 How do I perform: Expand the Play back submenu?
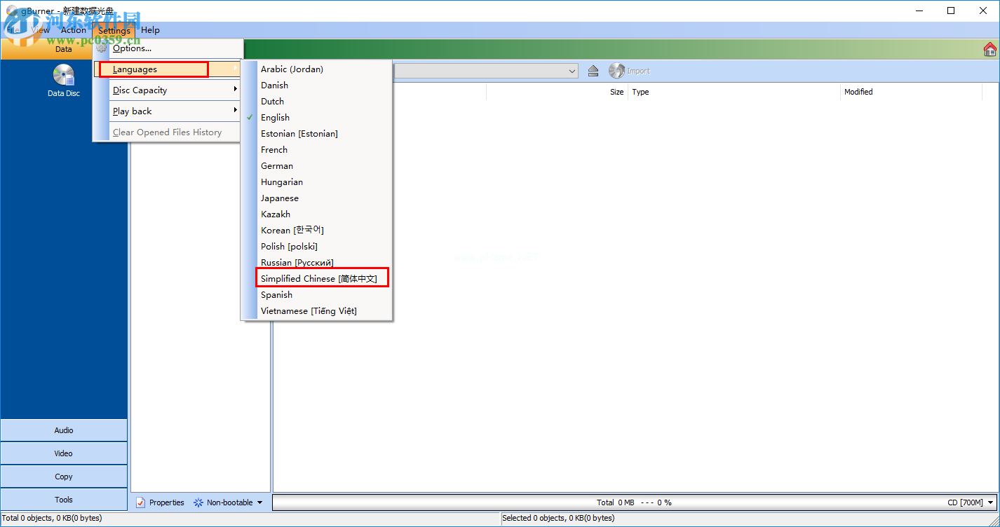tap(168, 111)
